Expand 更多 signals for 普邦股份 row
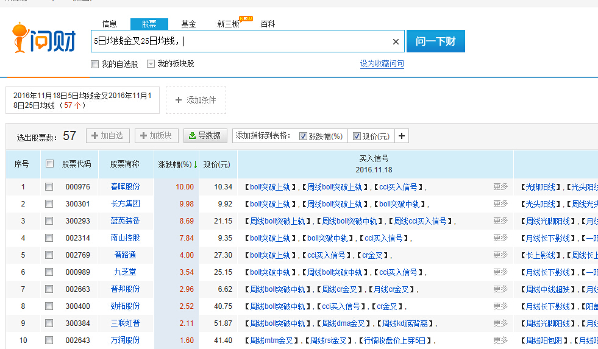The image size is (598, 349). coord(500,289)
